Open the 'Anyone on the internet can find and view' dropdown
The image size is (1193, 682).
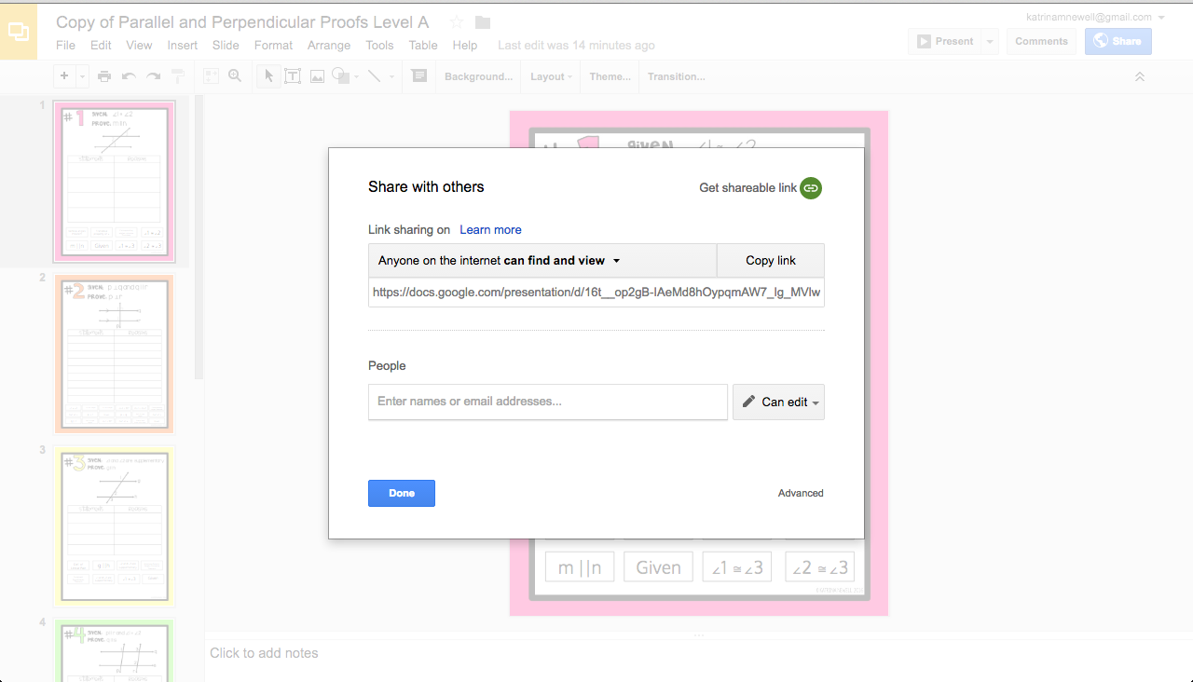541,261
